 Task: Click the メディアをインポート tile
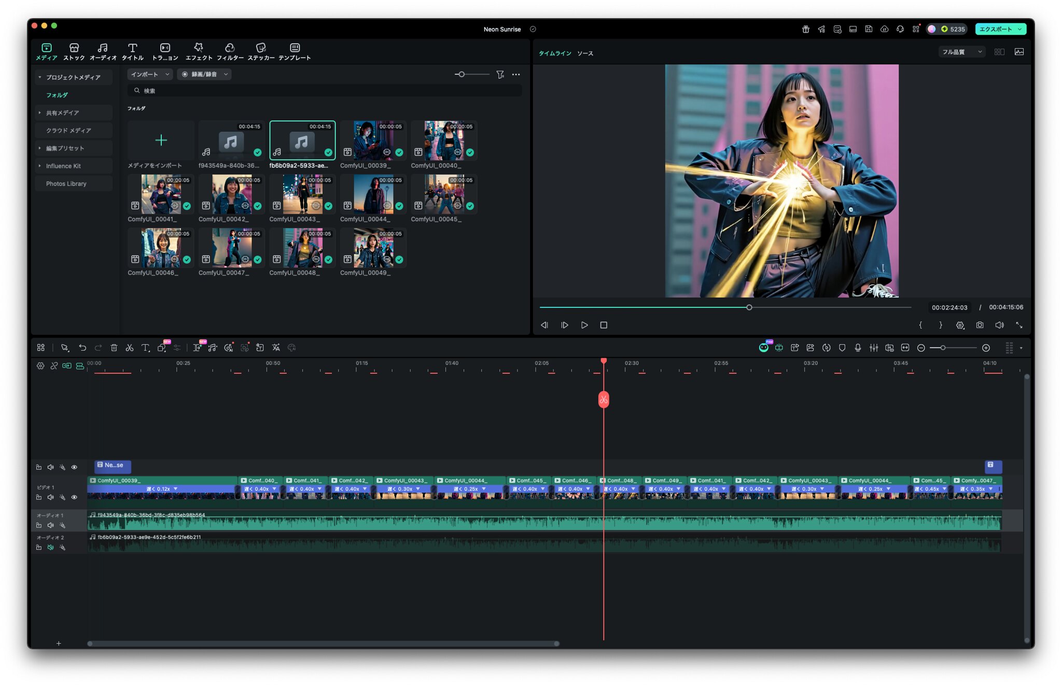[x=161, y=141]
